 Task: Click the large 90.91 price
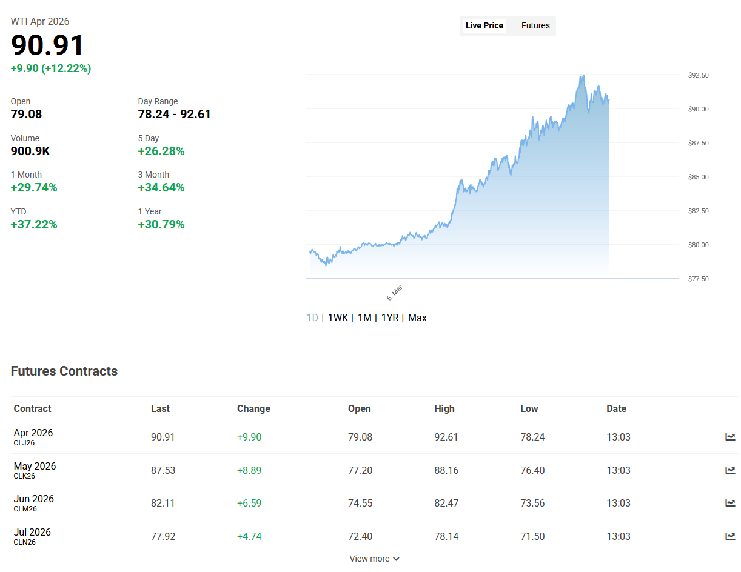click(48, 45)
